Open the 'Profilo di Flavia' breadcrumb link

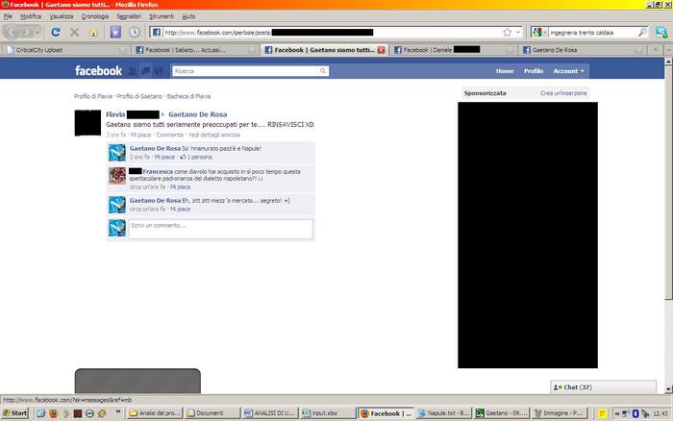pyautogui.click(x=93, y=96)
